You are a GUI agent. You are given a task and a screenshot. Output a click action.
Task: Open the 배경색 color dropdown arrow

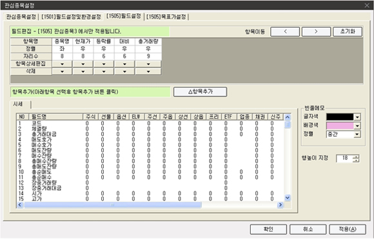pos(357,126)
